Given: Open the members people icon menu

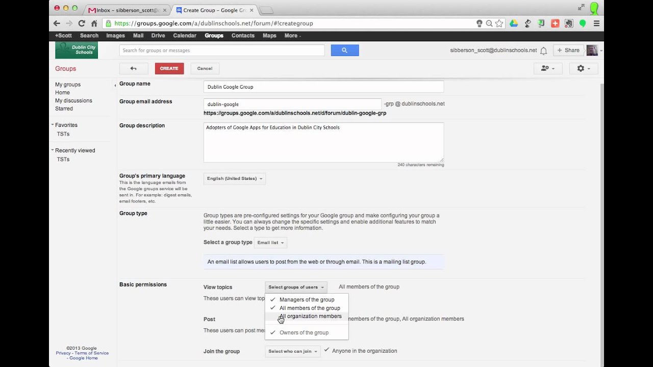Looking at the screenshot, I should (x=547, y=68).
